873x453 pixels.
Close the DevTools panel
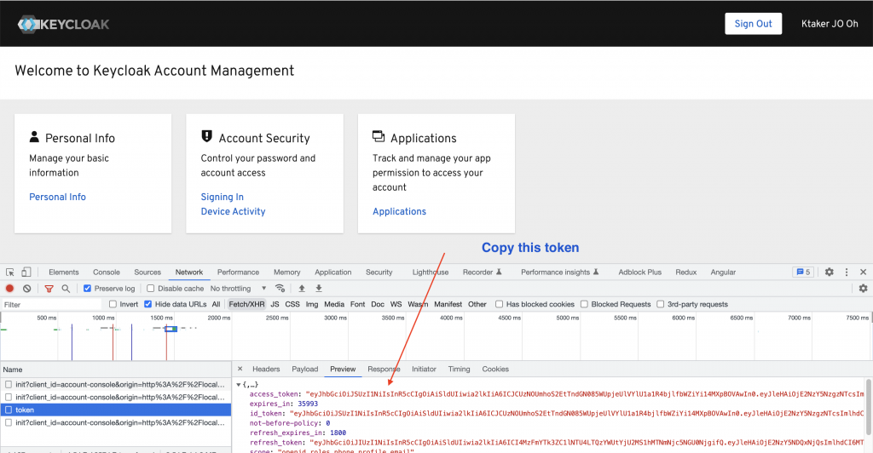(863, 272)
